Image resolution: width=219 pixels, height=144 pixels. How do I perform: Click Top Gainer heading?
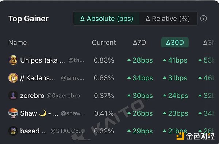coord(28,19)
